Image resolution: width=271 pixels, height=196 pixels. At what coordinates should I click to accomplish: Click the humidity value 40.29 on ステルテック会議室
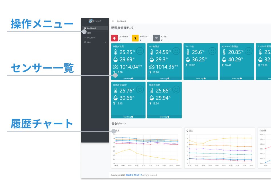[235, 59]
